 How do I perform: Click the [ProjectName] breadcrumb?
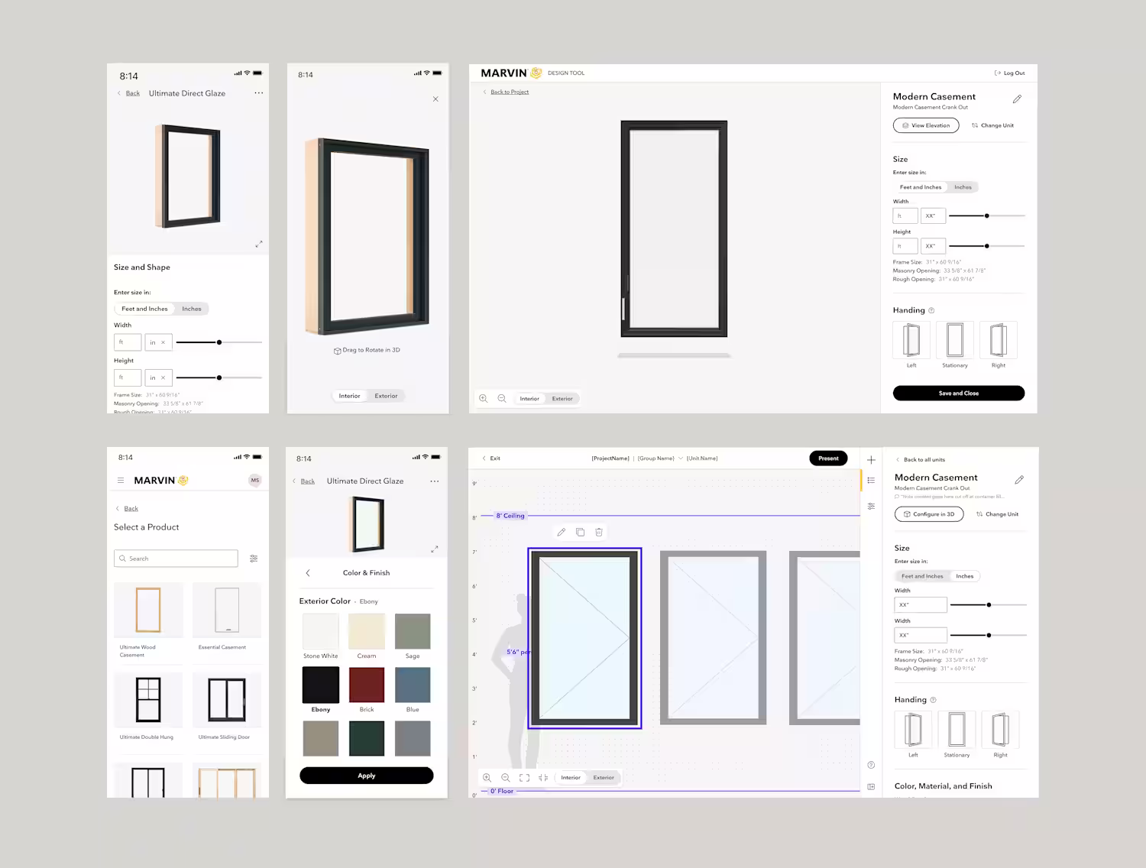pyautogui.click(x=610, y=458)
